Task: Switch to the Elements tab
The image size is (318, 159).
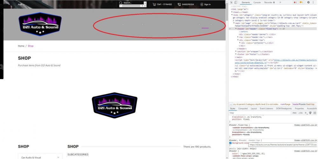Action: click(245, 3)
